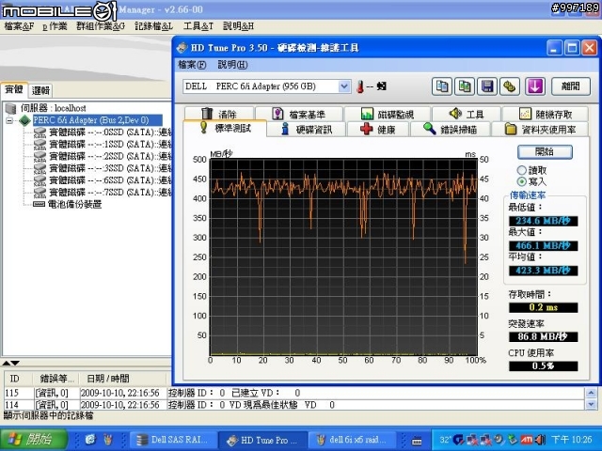The height and width of the screenshot is (451, 602).
Task: Click the volume speaker tray icon
Action: click(x=540, y=440)
